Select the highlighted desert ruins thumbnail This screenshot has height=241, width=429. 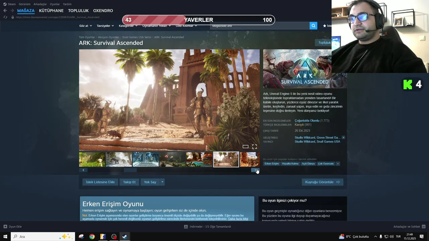(x=226, y=159)
